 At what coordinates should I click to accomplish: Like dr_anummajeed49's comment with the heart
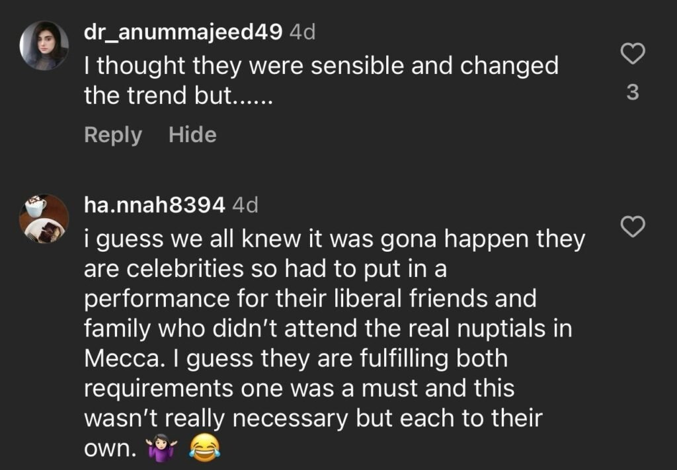tap(633, 54)
